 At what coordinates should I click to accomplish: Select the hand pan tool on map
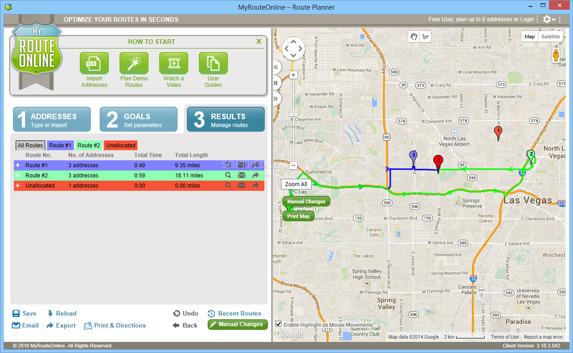pos(414,37)
